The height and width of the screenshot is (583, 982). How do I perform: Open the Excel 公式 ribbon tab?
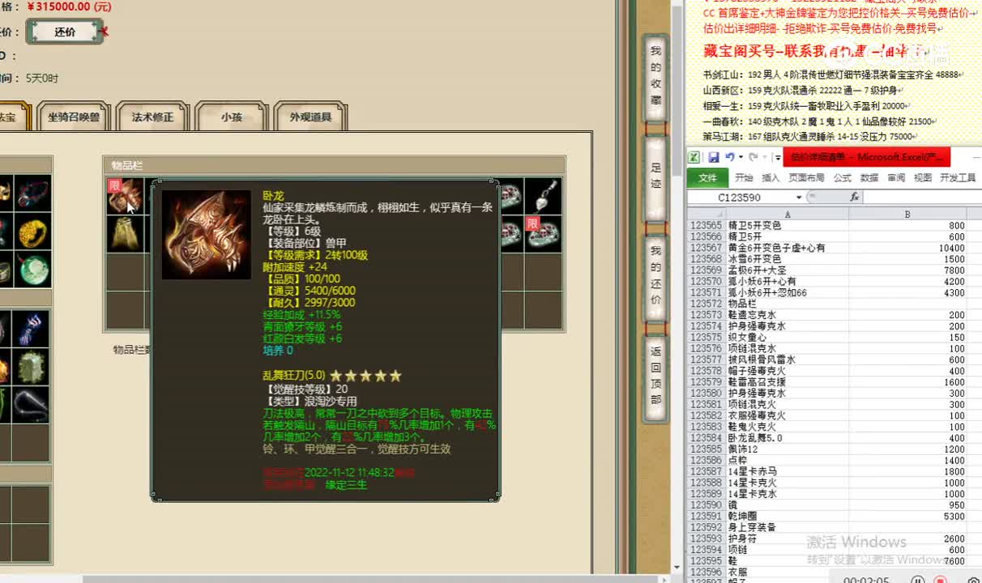pos(843,177)
